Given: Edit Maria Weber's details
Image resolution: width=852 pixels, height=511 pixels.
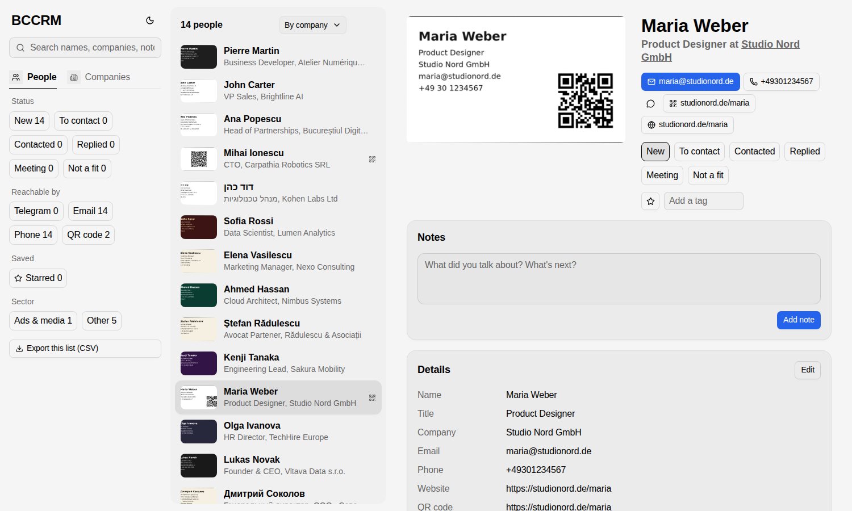Looking at the screenshot, I should pyautogui.click(x=808, y=370).
